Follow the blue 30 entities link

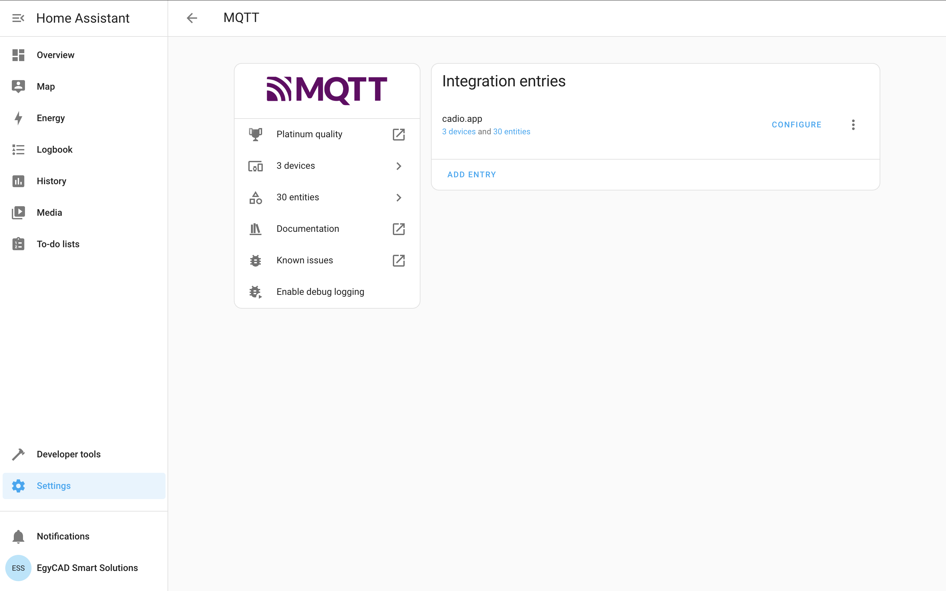[x=511, y=132]
